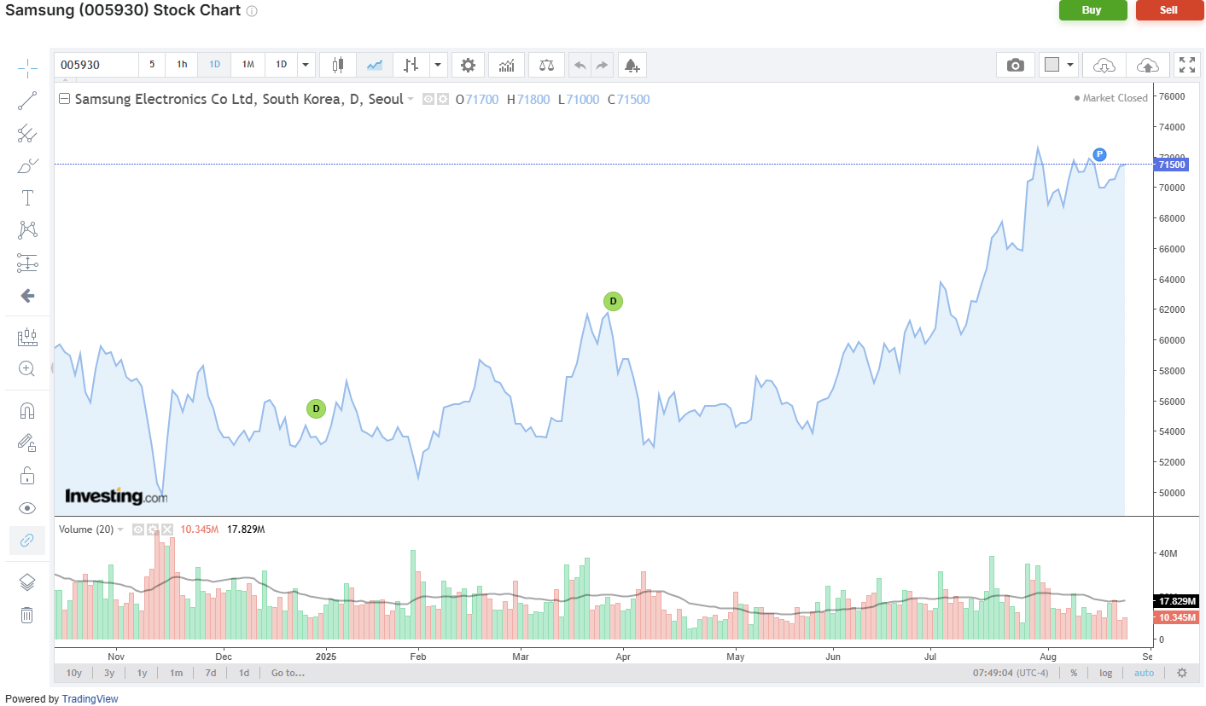The width and height of the screenshot is (1206, 706).
Task: Open the pattern drawing tools
Action: [27, 230]
